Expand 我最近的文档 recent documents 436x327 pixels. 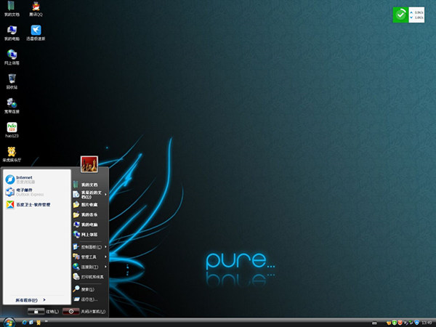pyautogui.click(x=91, y=195)
